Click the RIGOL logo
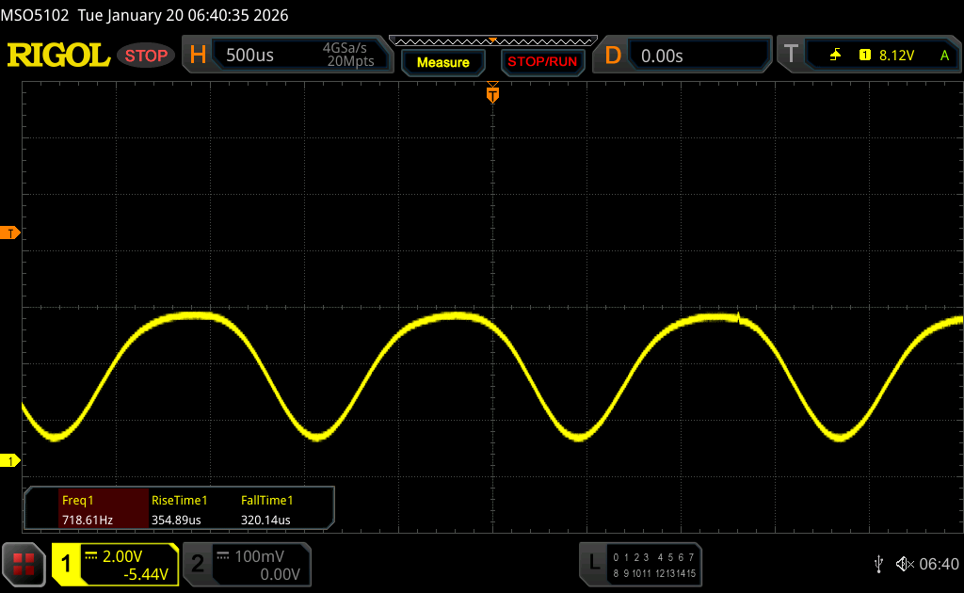 (x=58, y=56)
